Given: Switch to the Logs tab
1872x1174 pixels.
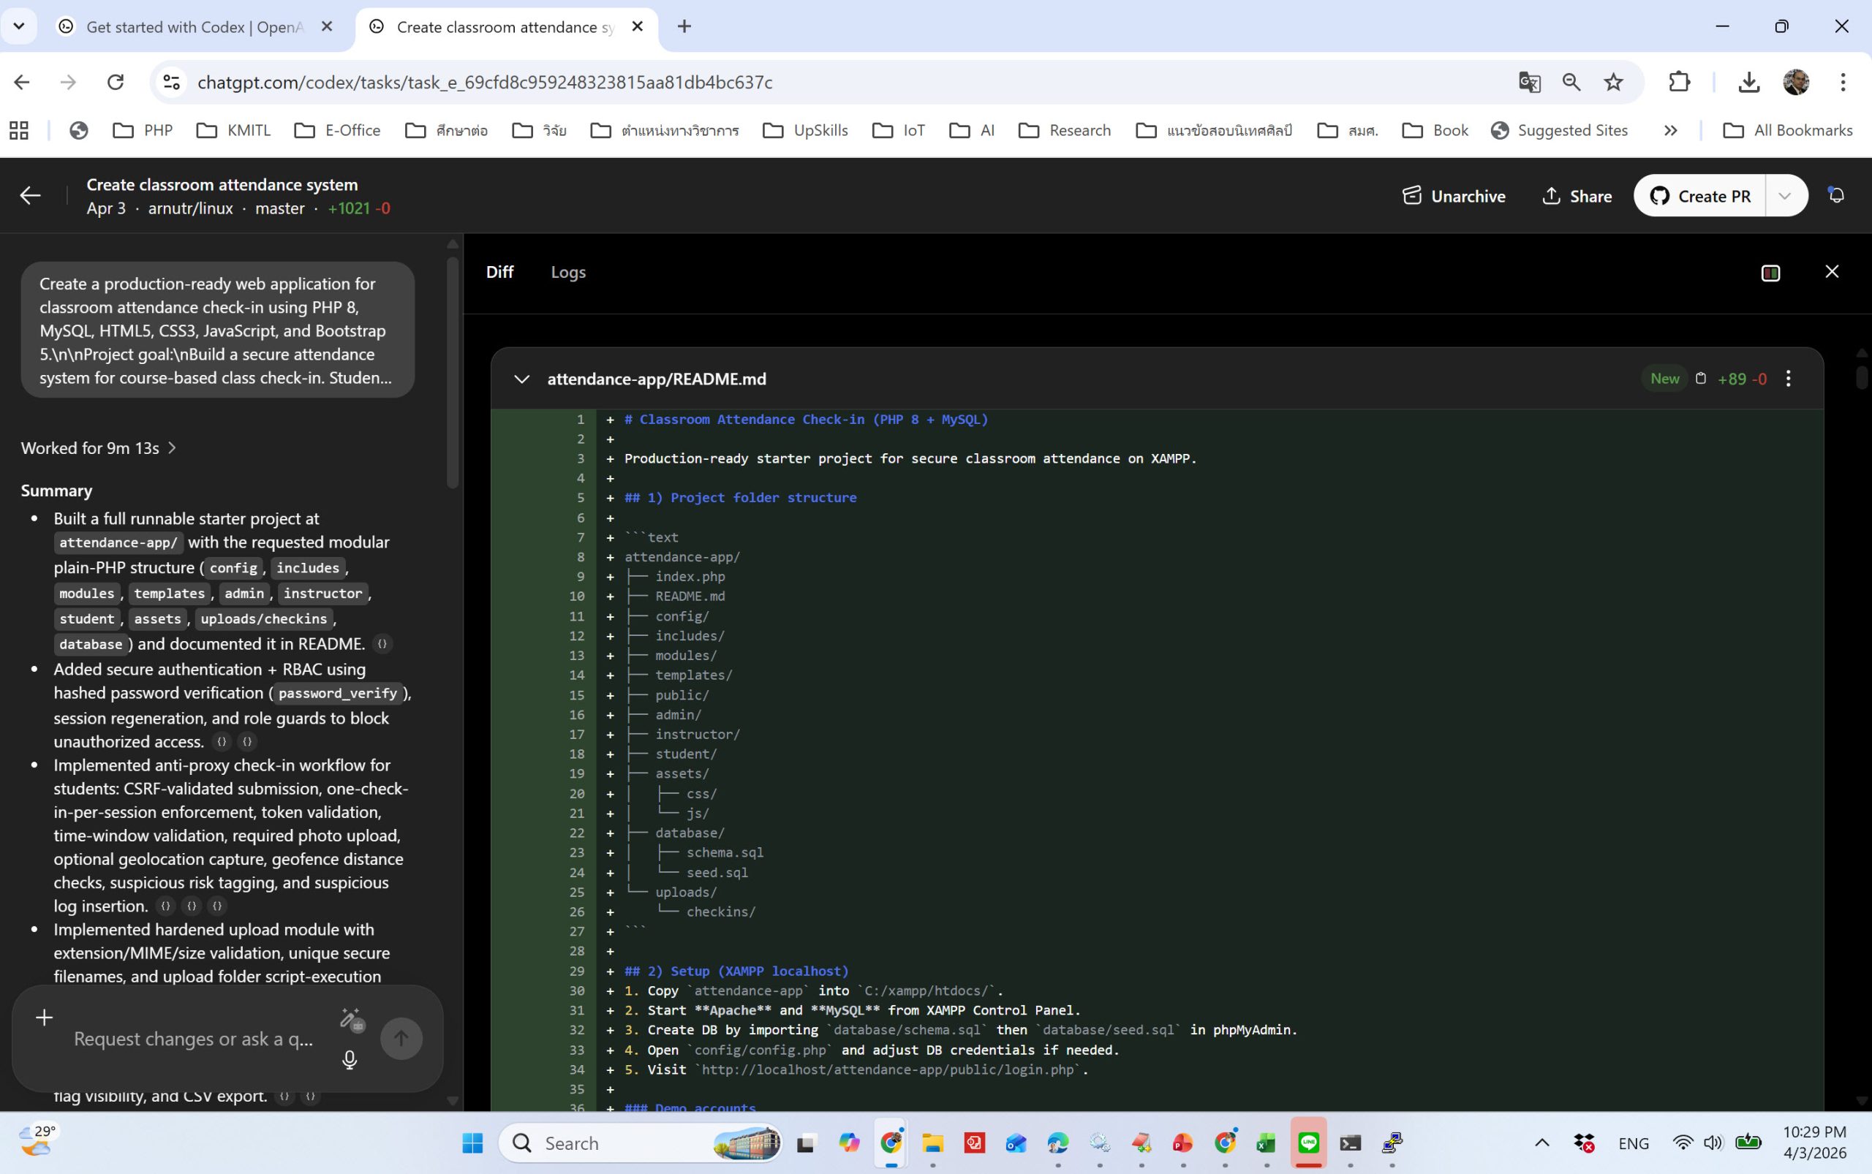Looking at the screenshot, I should tap(567, 272).
